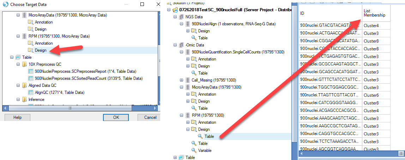Select row 900nuclei.TCTCTAAAGACCTA... ID cell
Image resolution: width=405 pixels, height=160 pixels.
coord(330,141)
